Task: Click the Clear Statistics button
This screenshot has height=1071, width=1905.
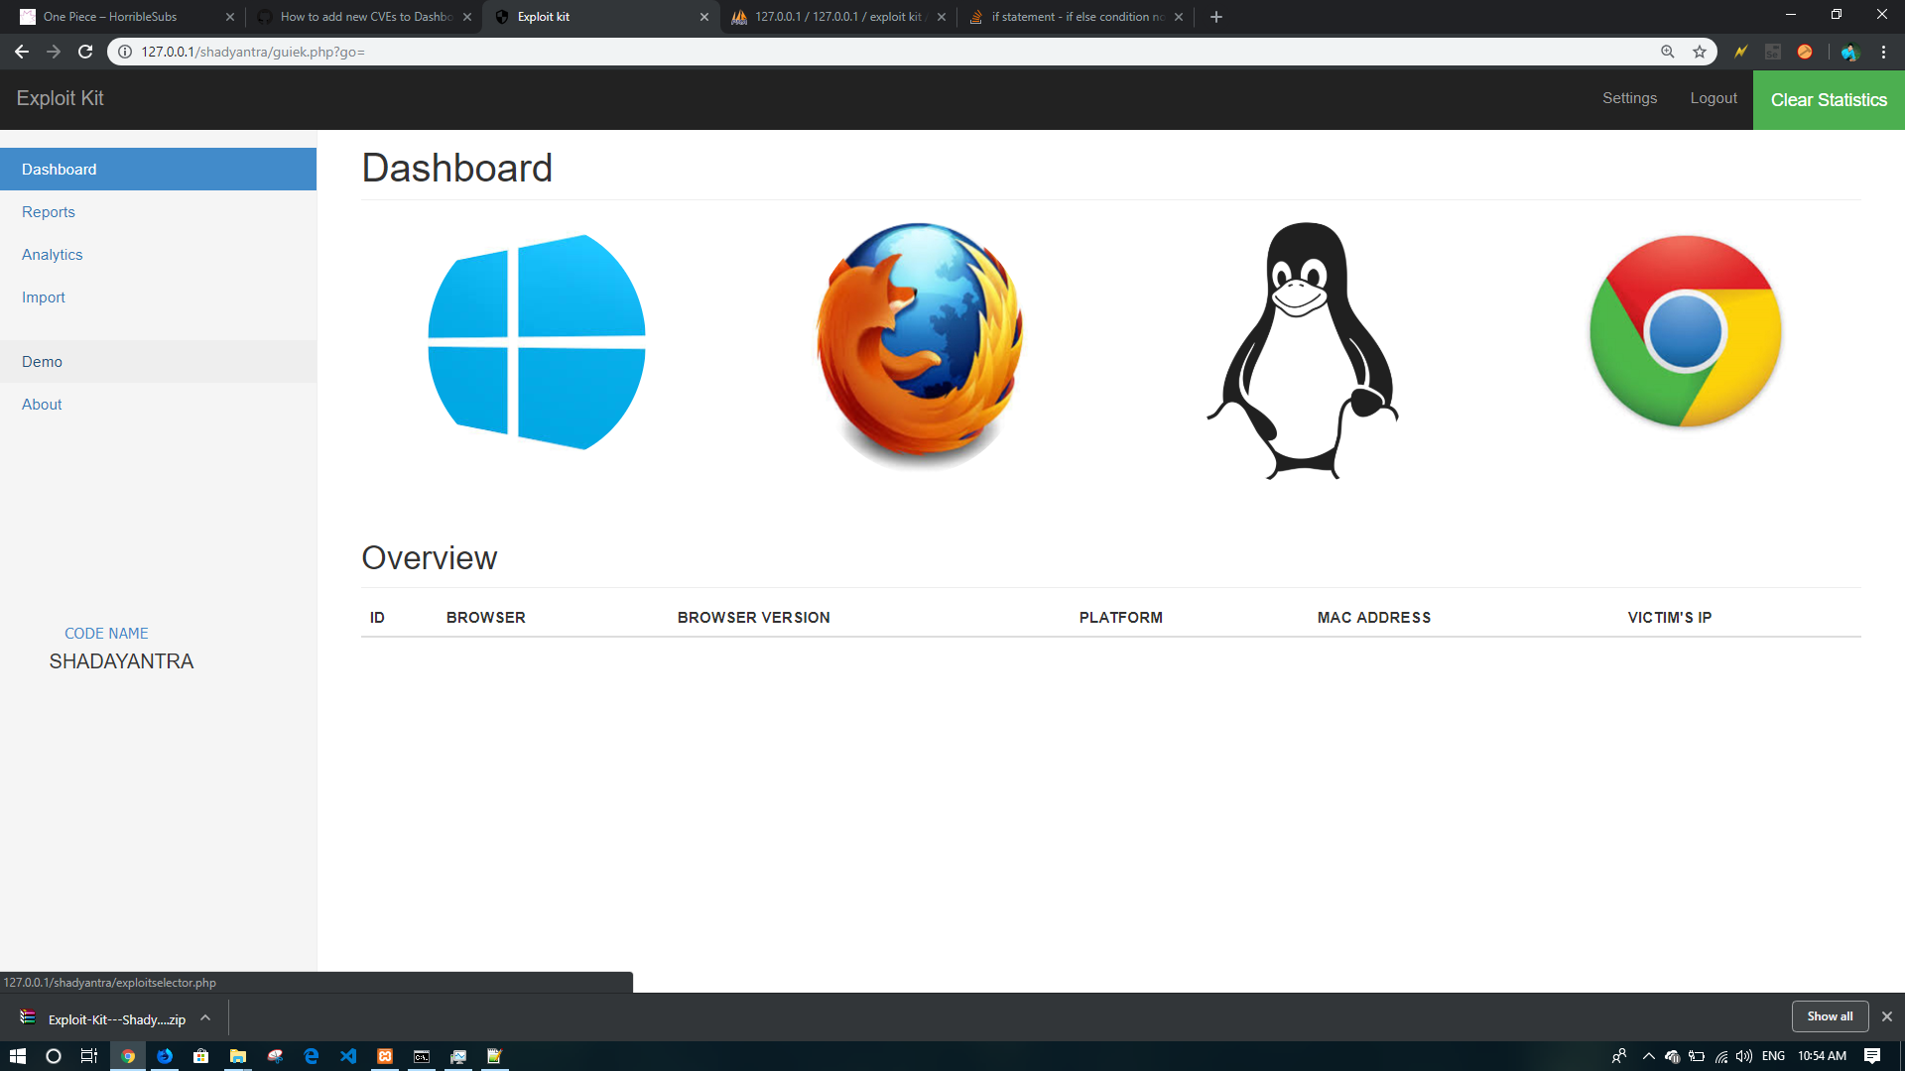Action: coord(1829,100)
